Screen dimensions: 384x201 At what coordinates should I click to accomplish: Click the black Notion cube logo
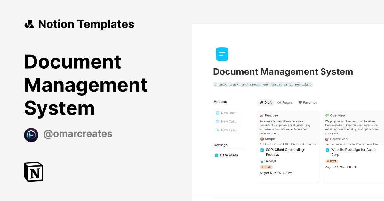34,172
